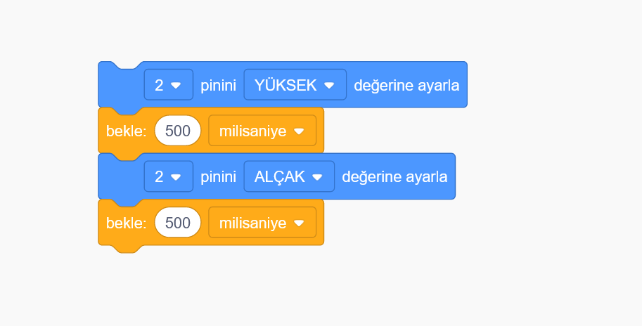
Task: Click the "pinini" label on the ALÇAK block
Action: [x=218, y=177]
